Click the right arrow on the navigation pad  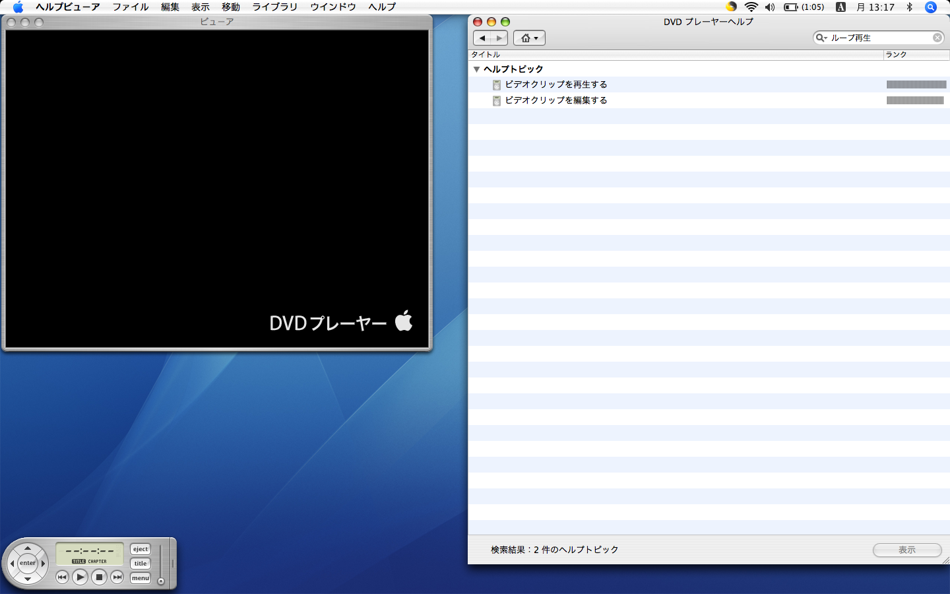tap(44, 564)
